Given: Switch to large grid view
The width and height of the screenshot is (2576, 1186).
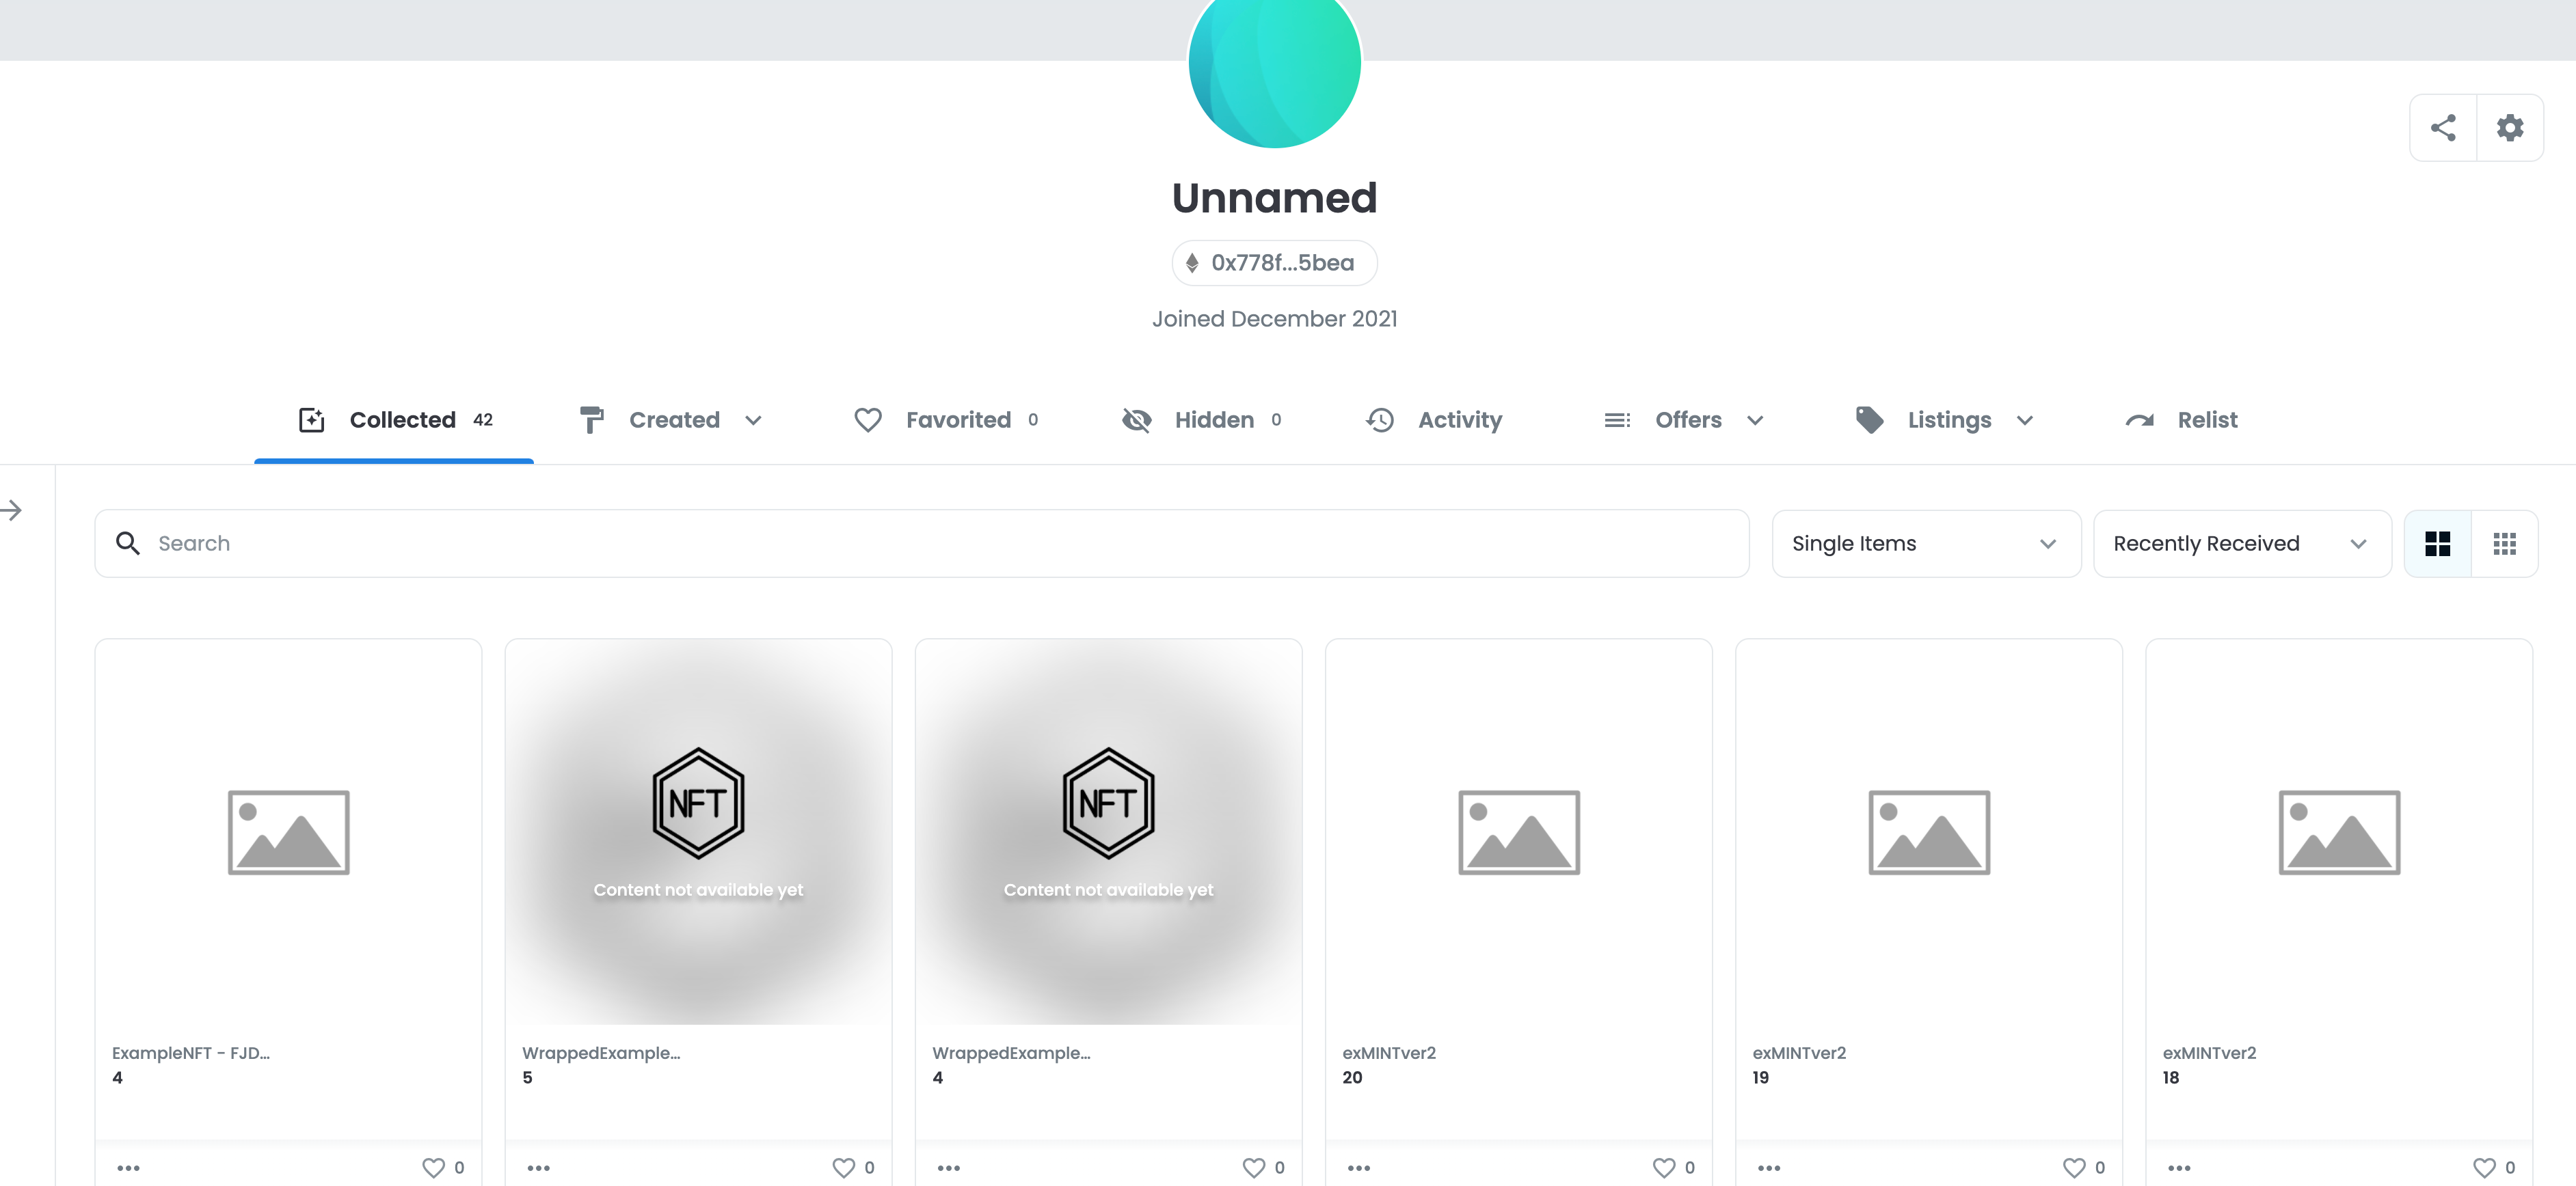Looking at the screenshot, I should [x=2437, y=544].
